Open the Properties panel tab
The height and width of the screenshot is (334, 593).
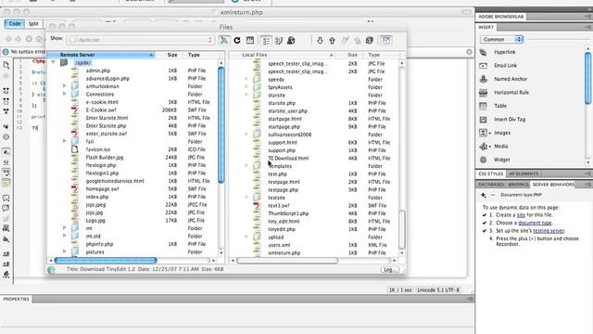17,299
